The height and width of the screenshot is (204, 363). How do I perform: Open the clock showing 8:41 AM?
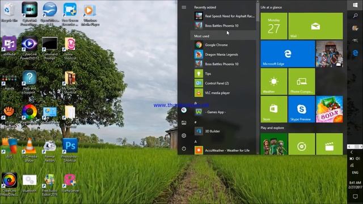click(x=355, y=185)
